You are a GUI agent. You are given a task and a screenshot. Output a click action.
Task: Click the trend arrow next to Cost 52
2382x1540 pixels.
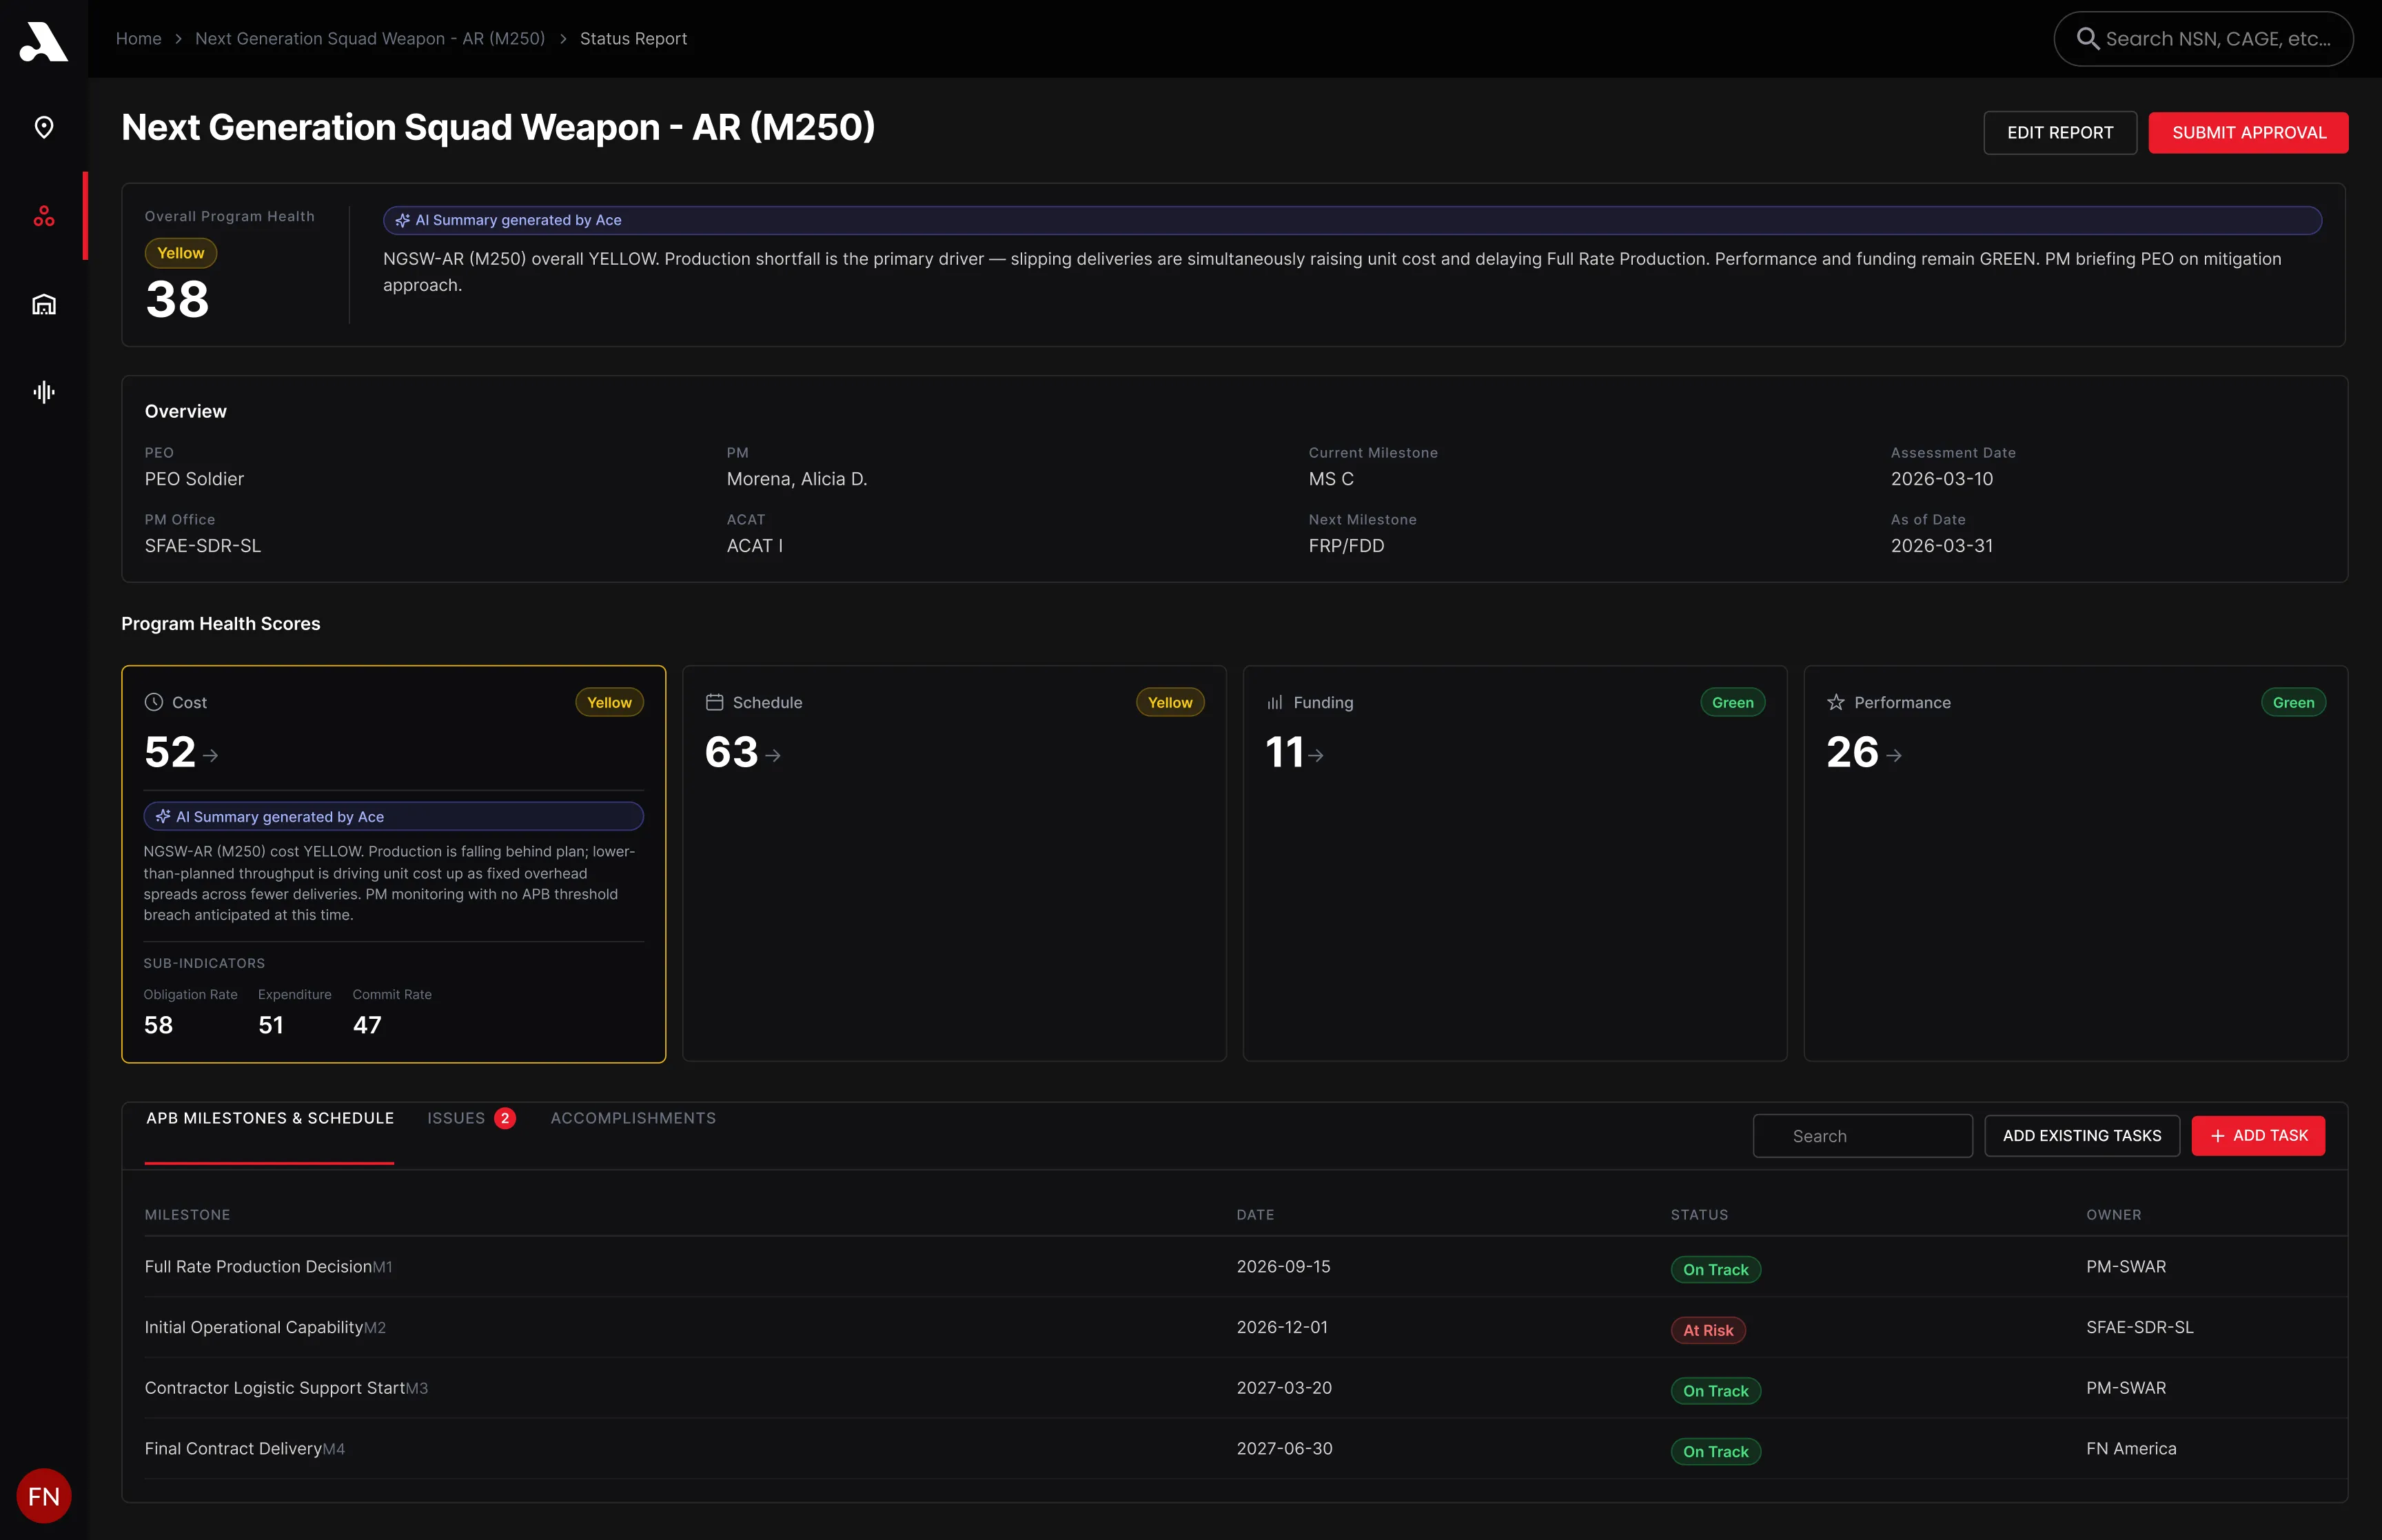click(x=211, y=755)
